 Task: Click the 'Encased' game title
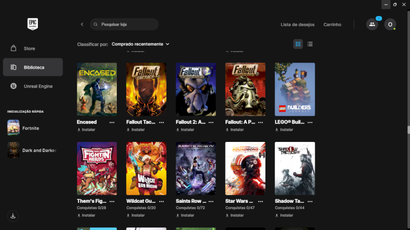click(x=87, y=122)
